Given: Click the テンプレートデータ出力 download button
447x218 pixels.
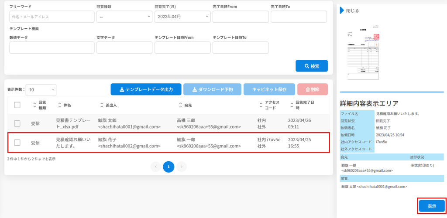Looking at the screenshot, I should [145, 89].
